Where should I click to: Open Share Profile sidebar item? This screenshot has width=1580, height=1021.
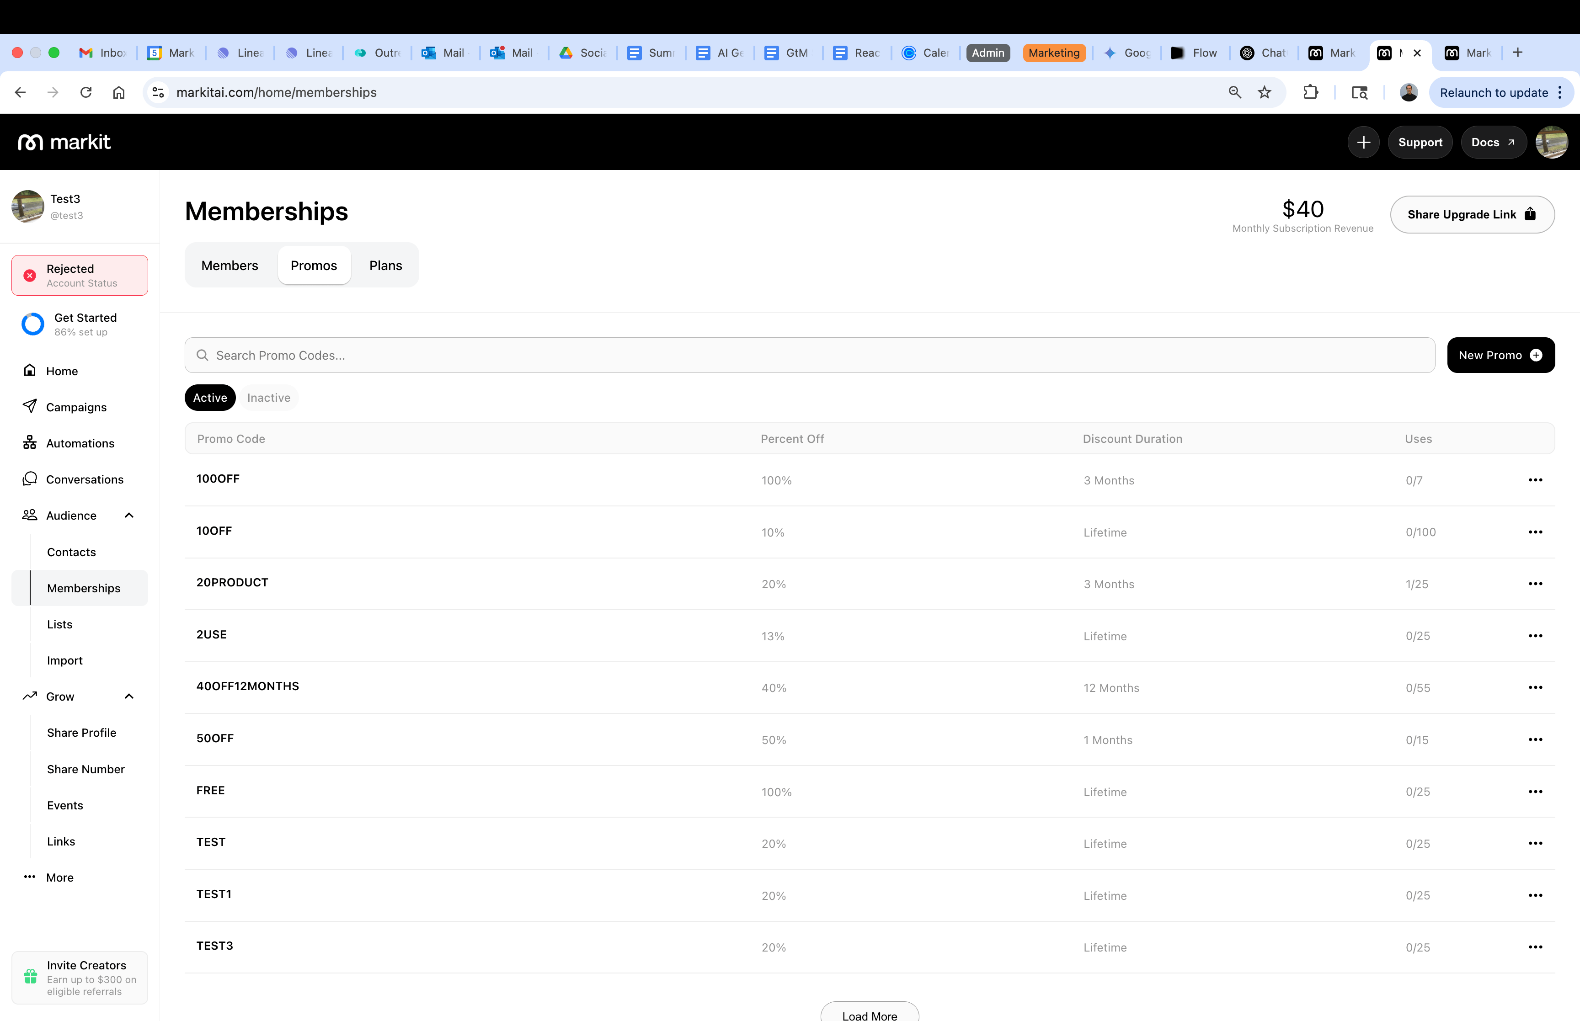click(81, 733)
